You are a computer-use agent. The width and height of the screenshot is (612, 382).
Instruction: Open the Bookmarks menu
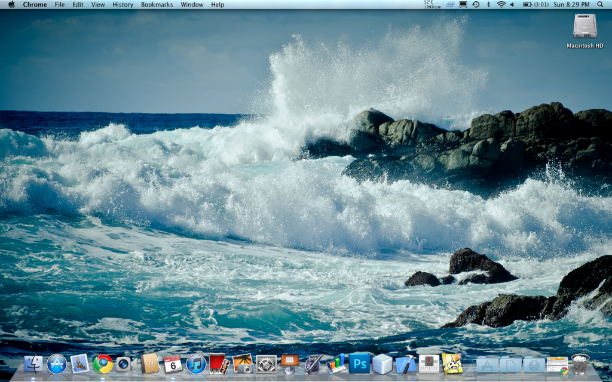click(157, 5)
